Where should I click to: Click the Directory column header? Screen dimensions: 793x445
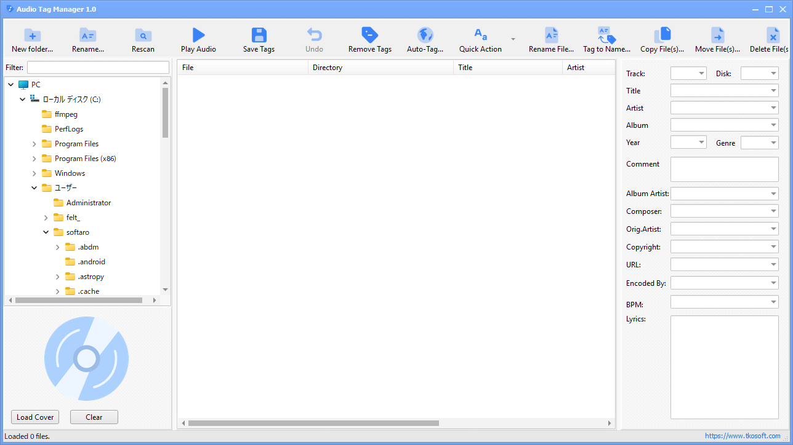(380, 68)
